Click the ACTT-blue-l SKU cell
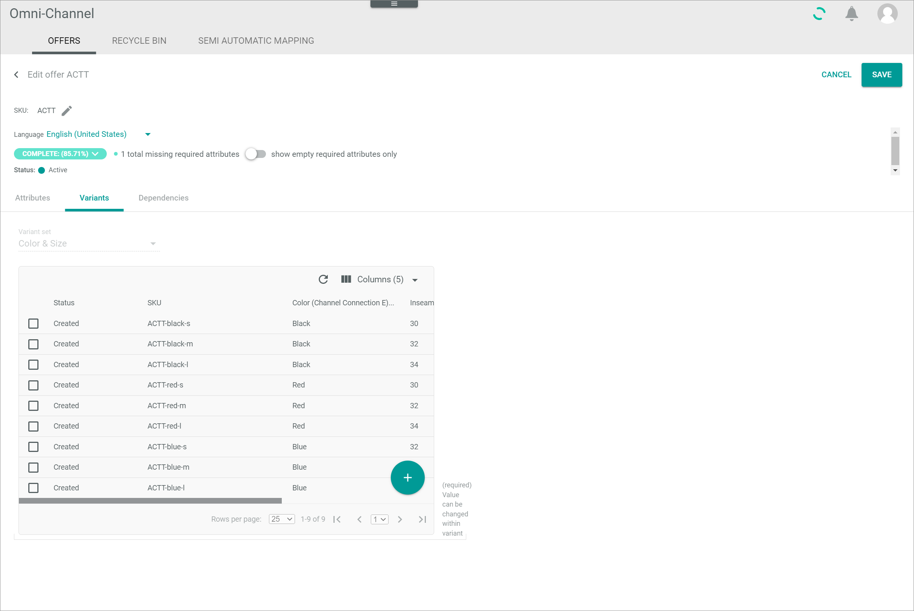This screenshot has width=914, height=611. click(x=166, y=488)
